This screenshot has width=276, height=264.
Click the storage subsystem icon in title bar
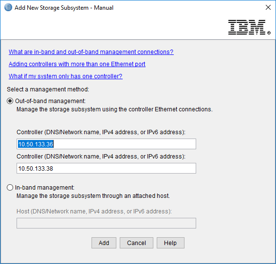point(8,8)
